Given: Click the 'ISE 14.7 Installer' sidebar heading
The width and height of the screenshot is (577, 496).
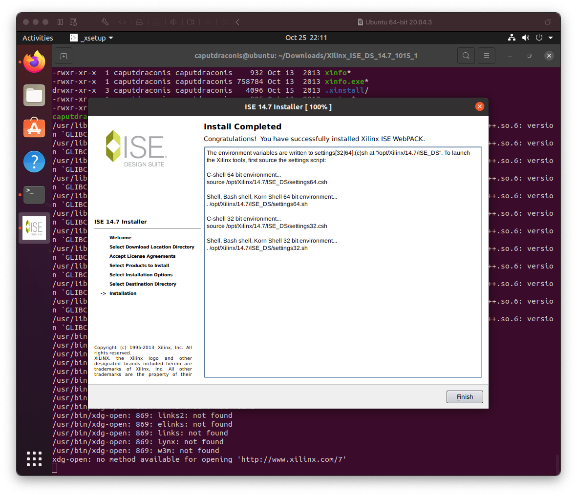Looking at the screenshot, I should pos(120,222).
